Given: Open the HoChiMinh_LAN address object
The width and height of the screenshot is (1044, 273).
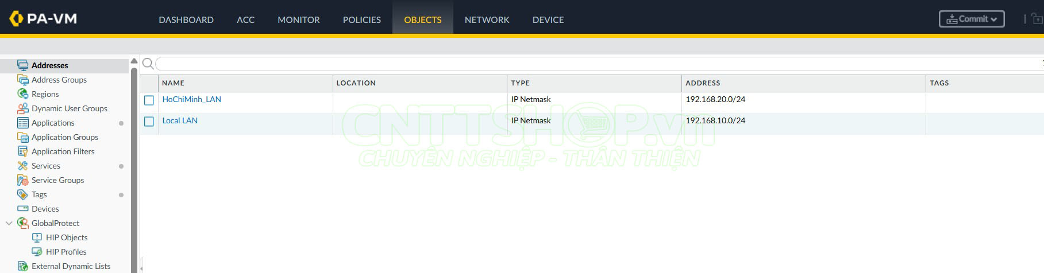Looking at the screenshot, I should (x=191, y=99).
